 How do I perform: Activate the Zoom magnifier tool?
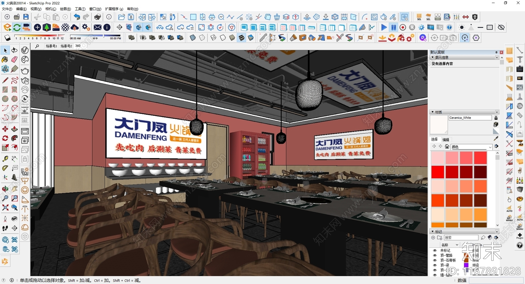[x=5, y=198]
